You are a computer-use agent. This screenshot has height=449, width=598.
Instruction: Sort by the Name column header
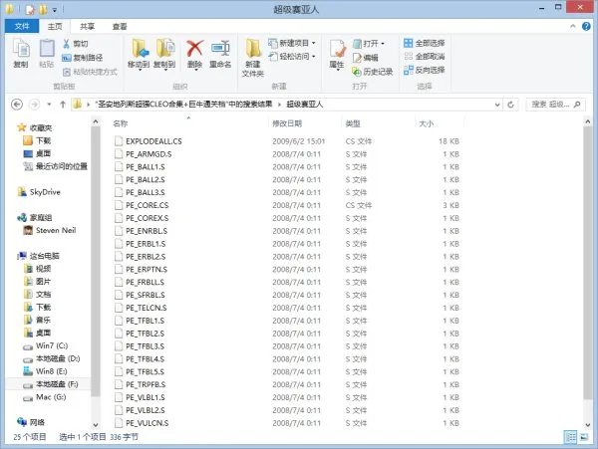121,123
